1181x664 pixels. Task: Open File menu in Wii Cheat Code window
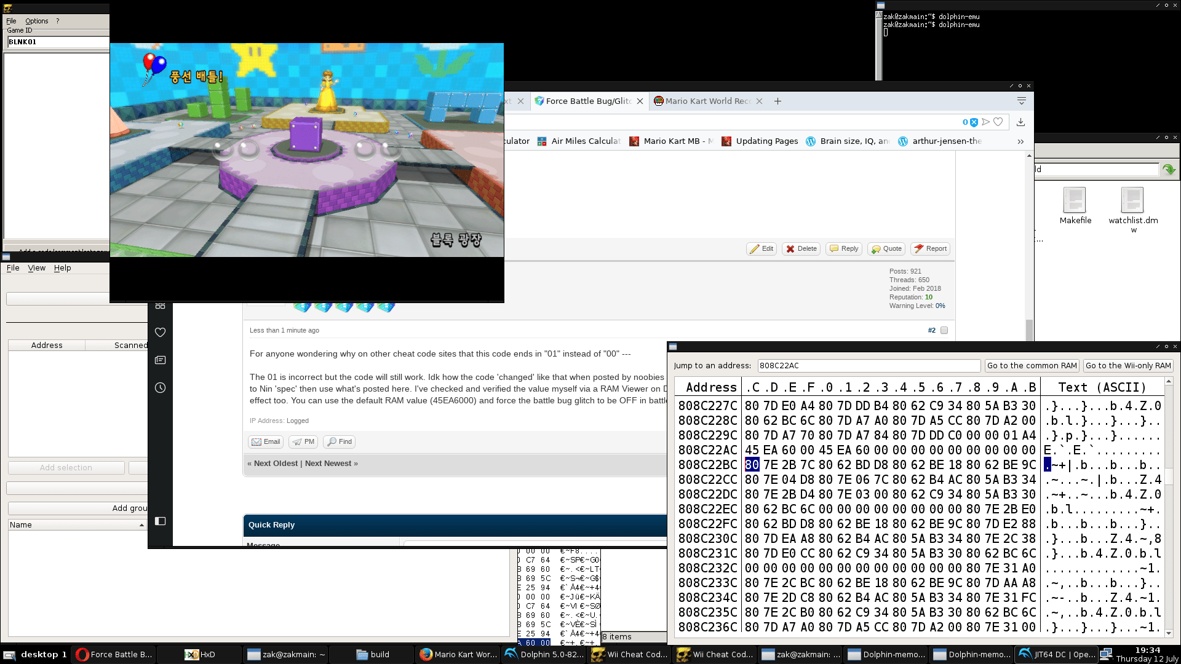[x=11, y=21]
